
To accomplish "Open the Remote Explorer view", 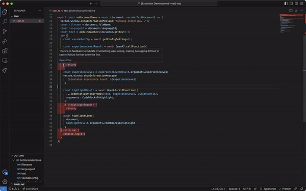I will tap(5, 61).
